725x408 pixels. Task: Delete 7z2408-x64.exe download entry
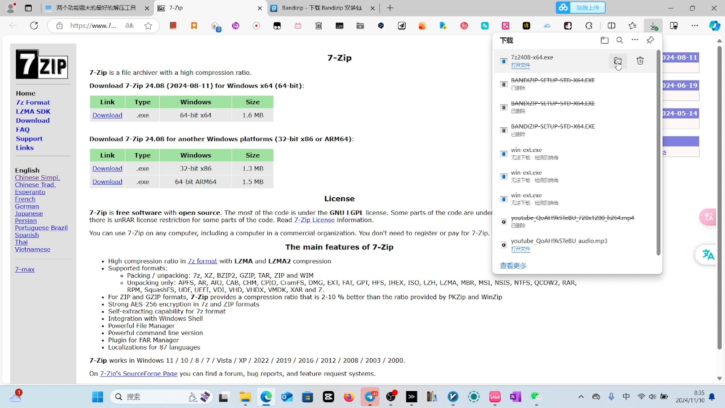point(640,61)
